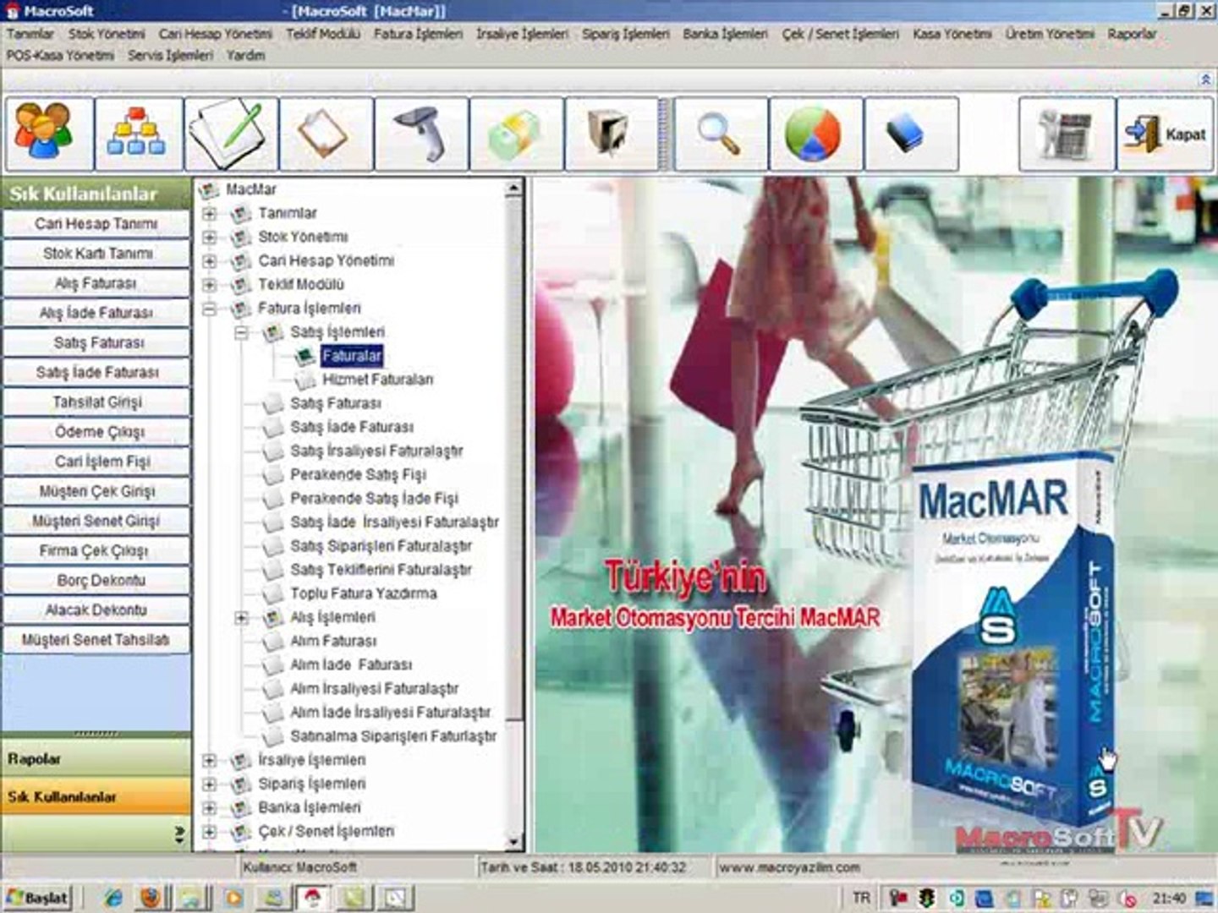Switch to the Rapolar sidebar panel

click(x=96, y=759)
